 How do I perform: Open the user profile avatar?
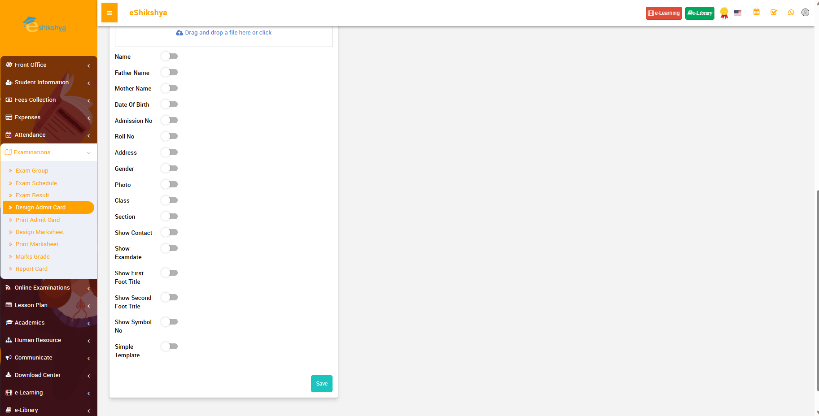click(806, 13)
